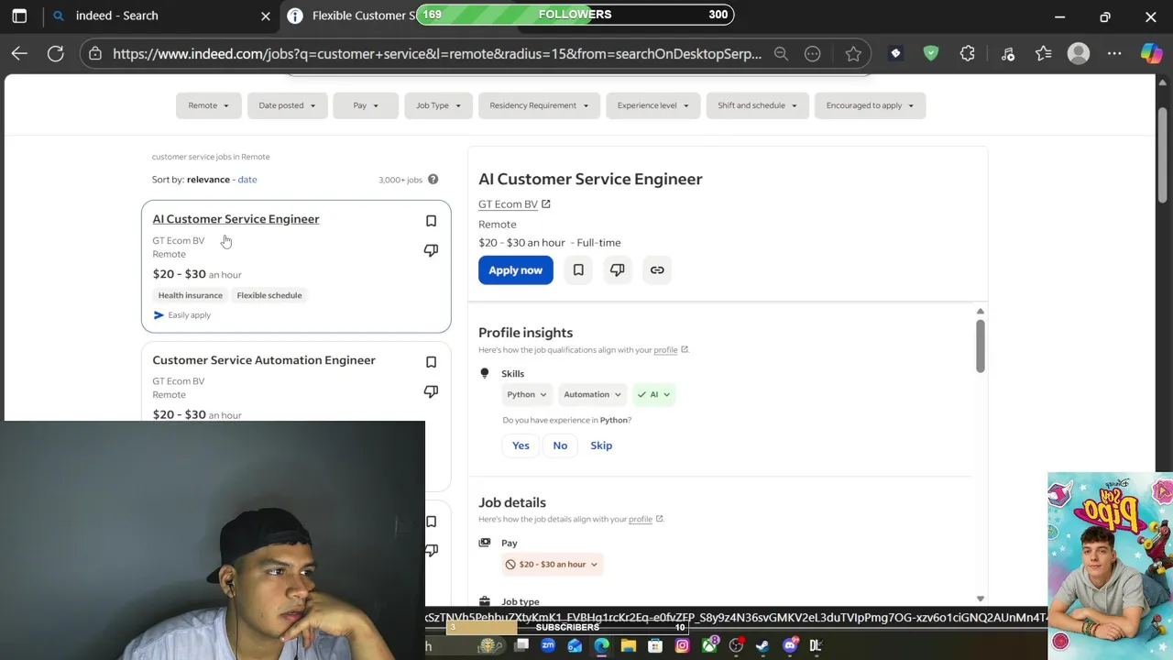Open Customer Service Automation Engineer listing
The image size is (1173, 660).
[264, 360]
